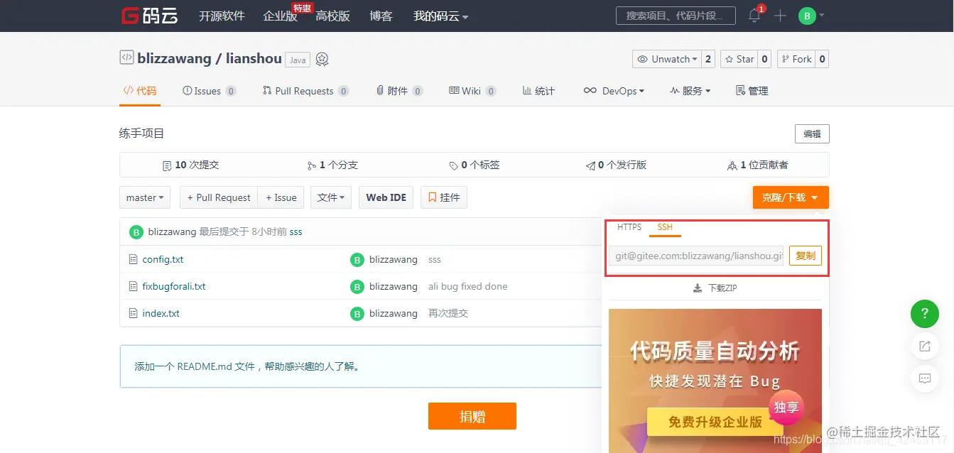Click the SSH clone URL field
954x453 pixels.
[x=696, y=256]
